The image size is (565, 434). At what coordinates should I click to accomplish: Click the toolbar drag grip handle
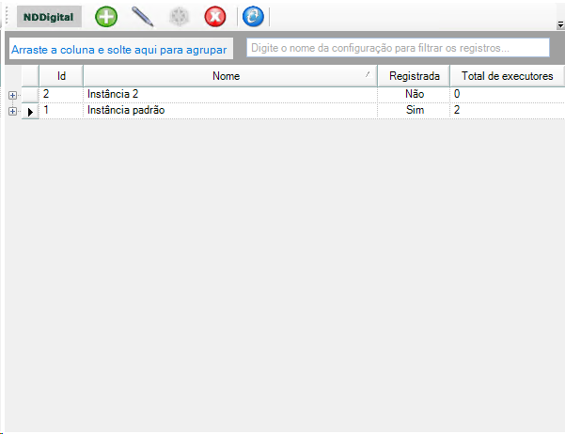[7, 17]
